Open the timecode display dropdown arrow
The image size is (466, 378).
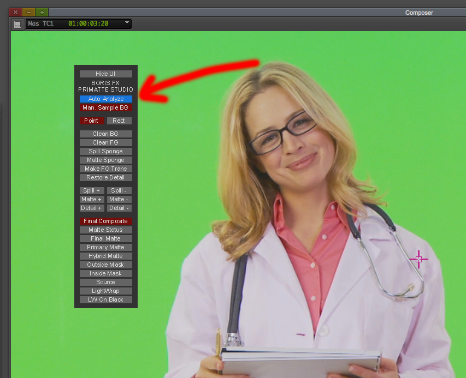pyautogui.click(x=127, y=23)
